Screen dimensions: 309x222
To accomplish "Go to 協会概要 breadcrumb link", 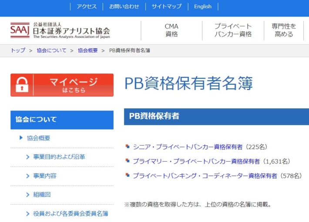I will click(88, 50).
